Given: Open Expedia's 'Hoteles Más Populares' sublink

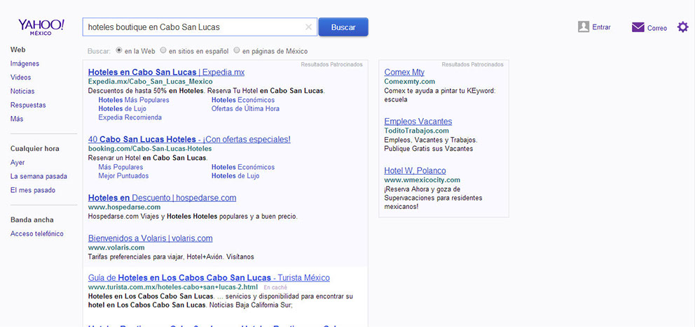Looking at the screenshot, I should tap(134, 100).
